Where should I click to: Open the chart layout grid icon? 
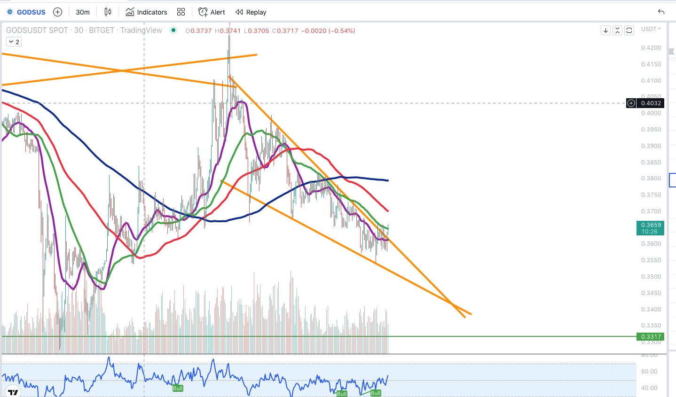(181, 12)
